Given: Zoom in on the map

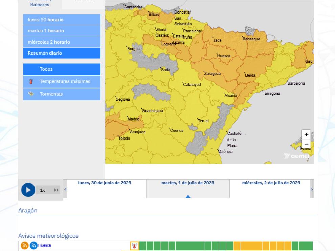Looking at the screenshot, I should [x=306, y=134].
